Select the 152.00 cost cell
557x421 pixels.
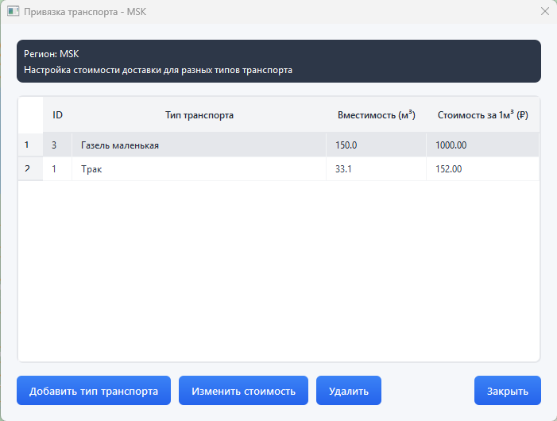482,169
